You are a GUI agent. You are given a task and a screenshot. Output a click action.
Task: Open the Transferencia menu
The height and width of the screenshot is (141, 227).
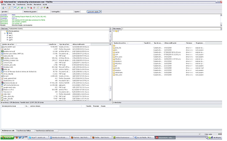point(21,5)
